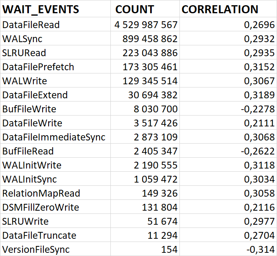
Task: Select the DataFileExtend correlation 0,3189
Action: (x=259, y=95)
